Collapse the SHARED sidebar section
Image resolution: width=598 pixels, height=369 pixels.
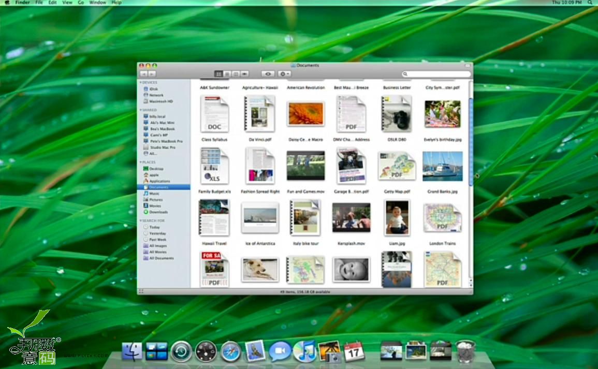tap(141, 110)
